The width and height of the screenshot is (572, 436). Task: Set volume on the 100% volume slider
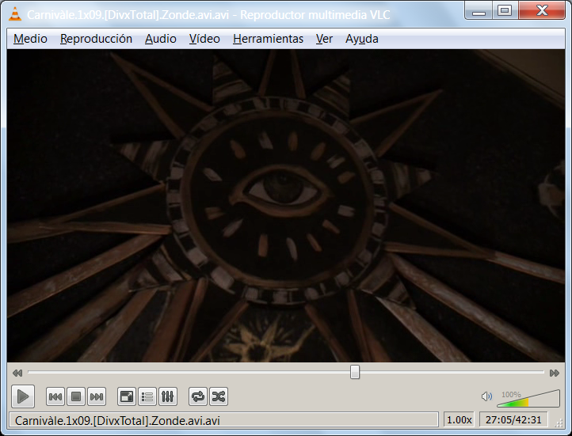[x=528, y=399]
